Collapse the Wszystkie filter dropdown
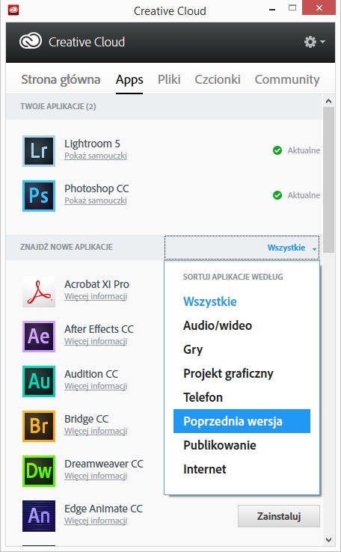Image resolution: width=341 pixels, height=552 pixels. pyautogui.click(x=242, y=248)
